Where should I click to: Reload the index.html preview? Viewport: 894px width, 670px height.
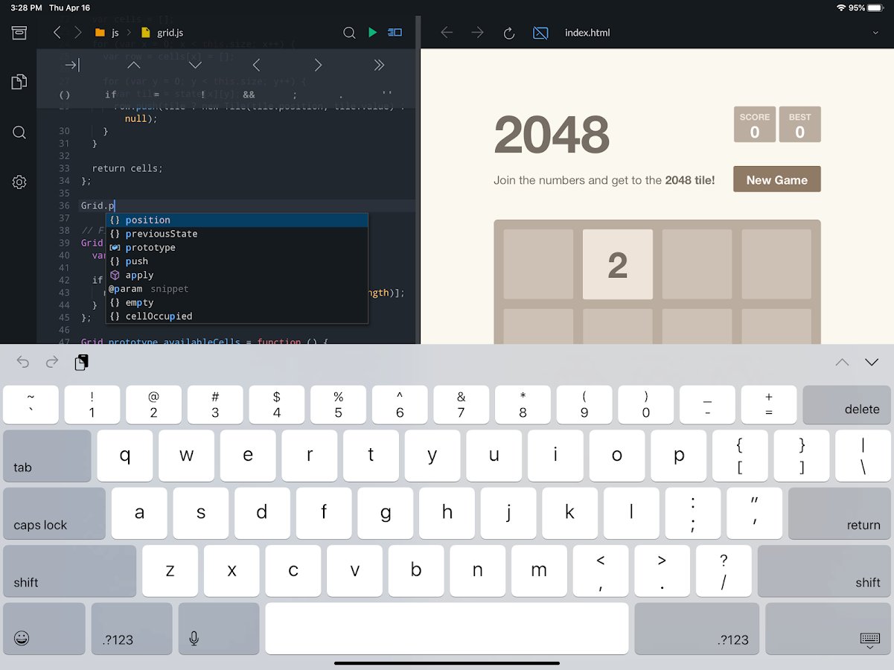pyautogui.click(x=509, y=33)
